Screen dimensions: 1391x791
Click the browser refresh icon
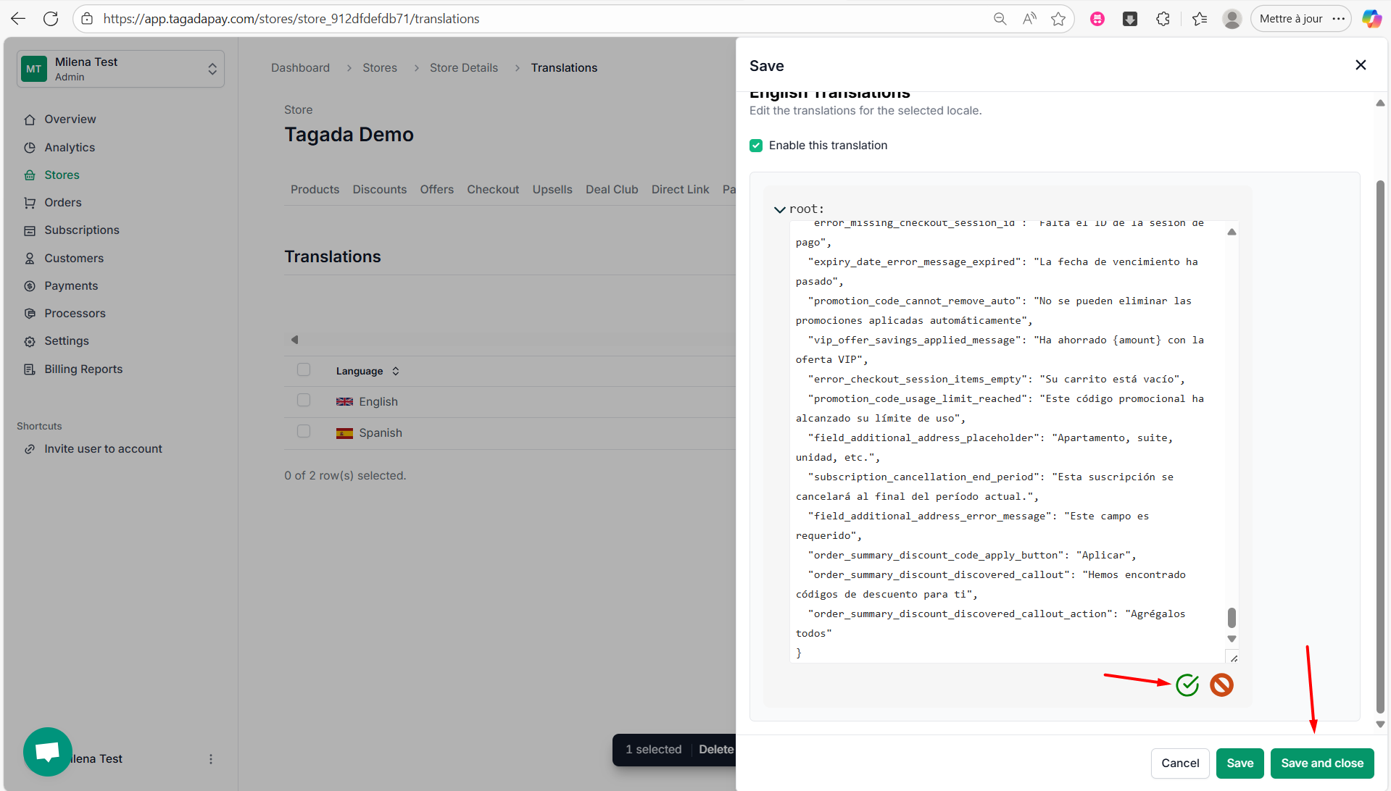pyautogui.click(x=51, y=19)
